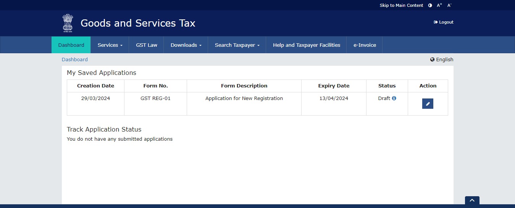Click the Expiry Date column header
This screenshot has width=515, height=208.
point(334,86)
